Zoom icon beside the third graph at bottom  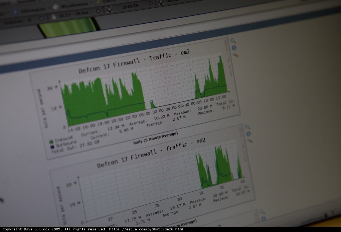point(262,212)
